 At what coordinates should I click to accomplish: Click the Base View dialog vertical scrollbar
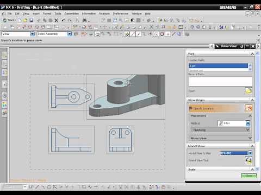click(x=257, y=111)
